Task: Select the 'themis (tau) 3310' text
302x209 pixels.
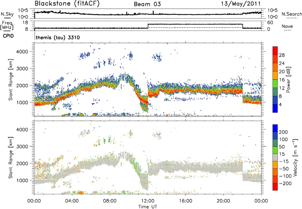Action: pos(58,37)
